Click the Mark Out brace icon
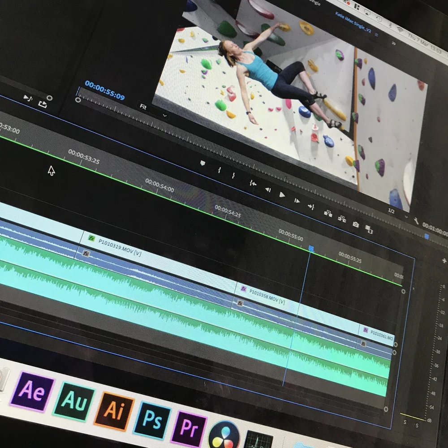Viewport: 448px width, 448px height. [233, 176]
